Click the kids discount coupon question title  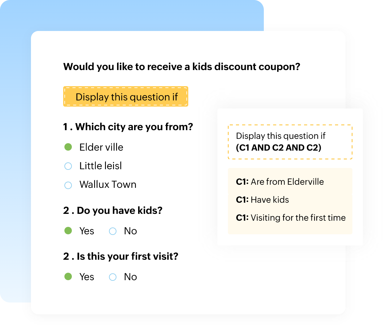click(x=181, y=66)
